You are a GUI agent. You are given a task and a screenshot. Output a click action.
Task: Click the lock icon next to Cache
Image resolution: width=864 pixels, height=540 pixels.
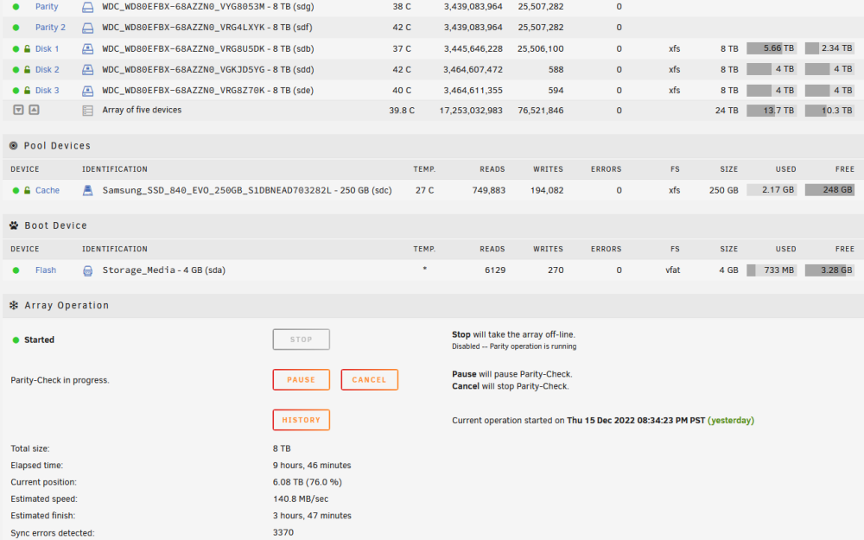tap(27, 191)
